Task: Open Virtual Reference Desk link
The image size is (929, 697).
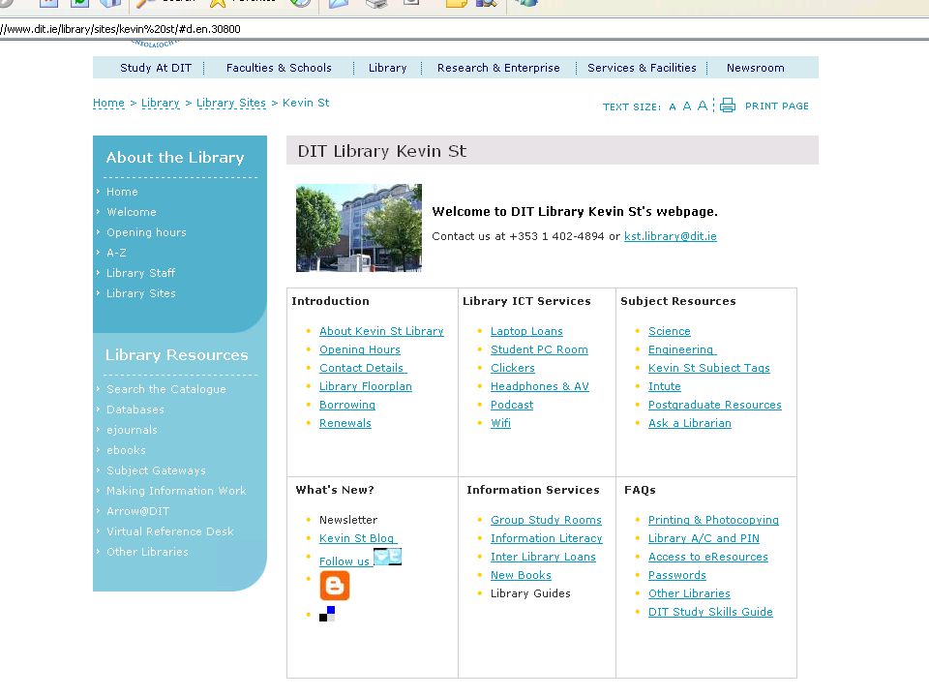Action: pyautogui.click(x=170, y=531)
